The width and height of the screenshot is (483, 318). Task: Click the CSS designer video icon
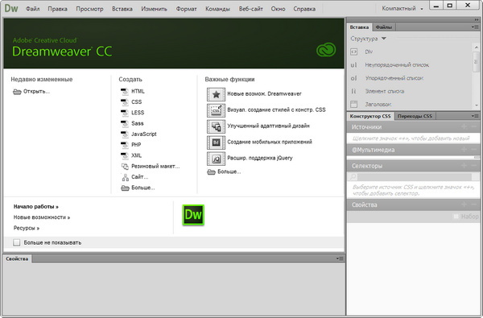coord(216,110)
